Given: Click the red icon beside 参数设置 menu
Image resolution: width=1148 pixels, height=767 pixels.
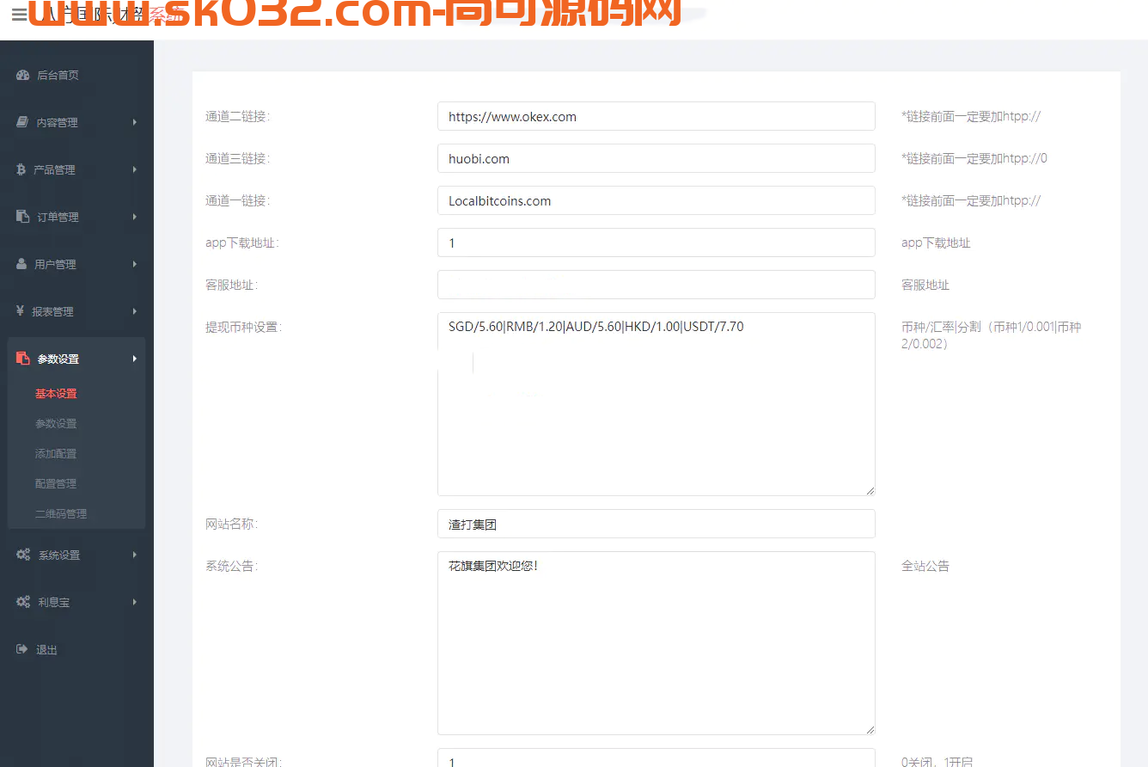Looking at the screenshot, I should pyautogui.click(x=23, y=359).
